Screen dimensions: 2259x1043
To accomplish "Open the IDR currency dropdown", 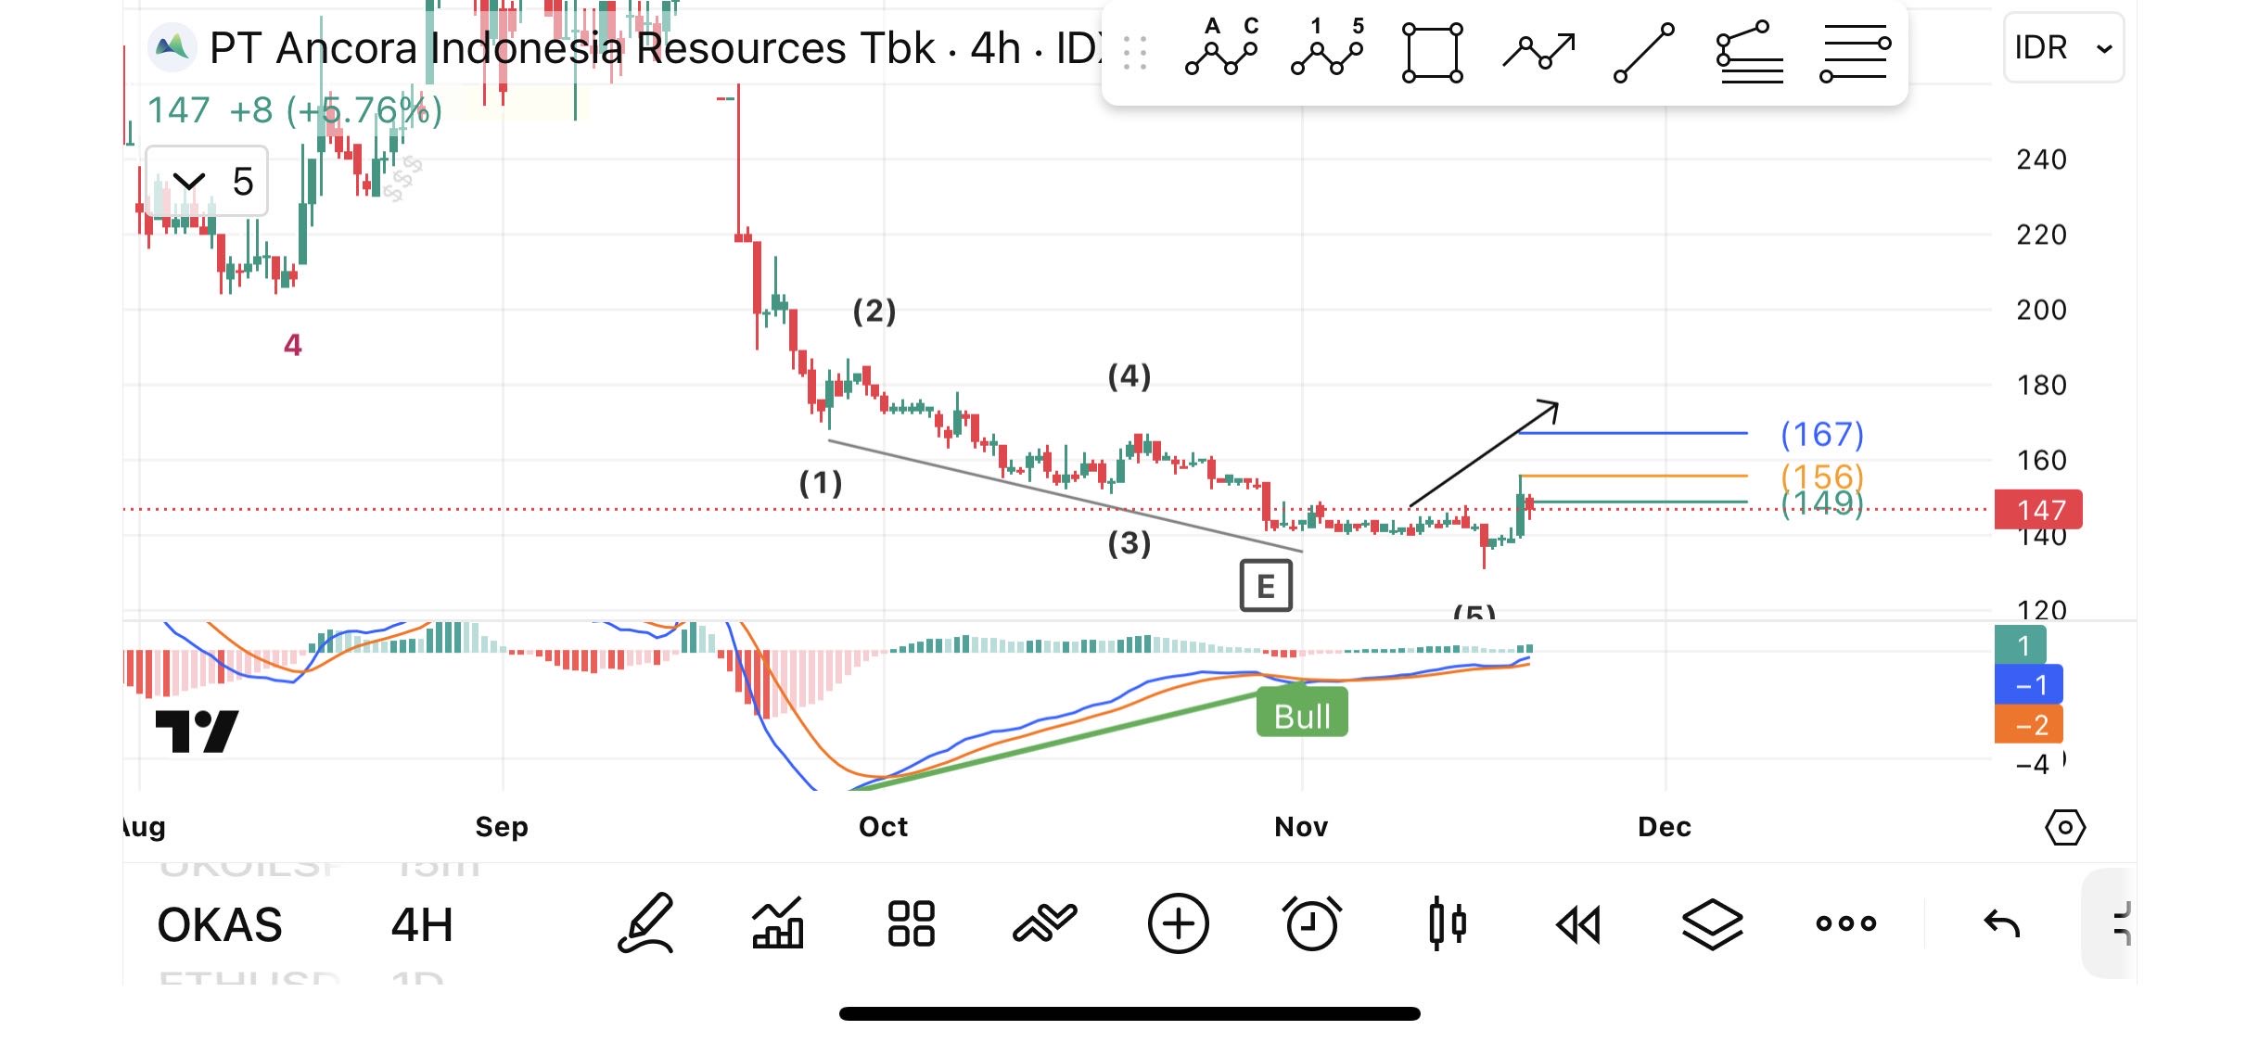I will tap(2062, 48).
